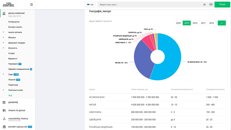Expand Державні тендери section

coord(3,43)
